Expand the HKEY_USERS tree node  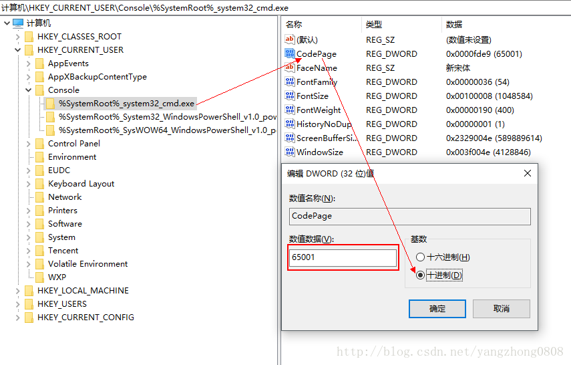tap(17, 304)
